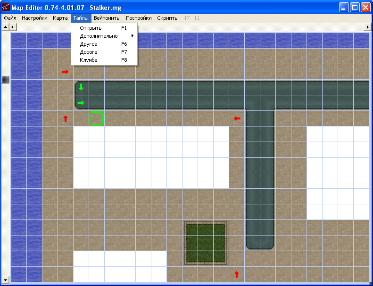Close the open Тайлы menu in menu bar
The image size is (373, 286).
[81, 18]
